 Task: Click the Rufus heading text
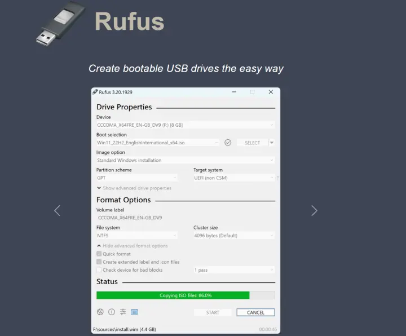point(130,21)
